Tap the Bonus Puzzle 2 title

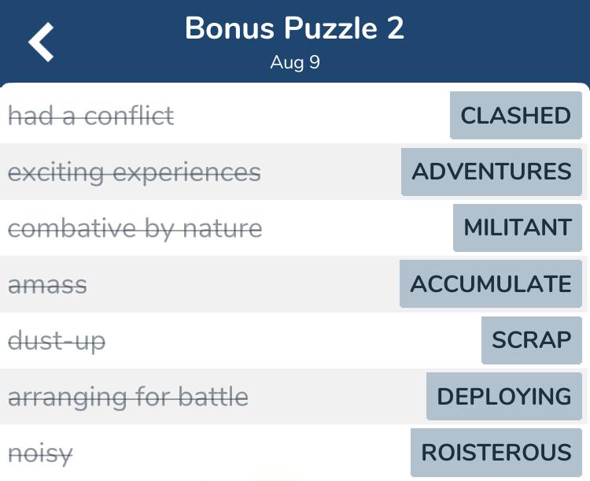click(295, 28)
